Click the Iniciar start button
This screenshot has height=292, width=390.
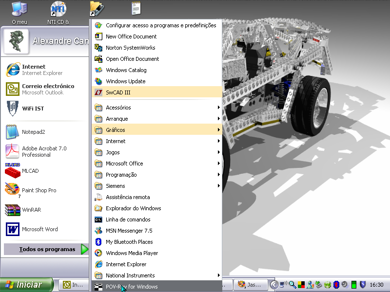click(x=26, y=285)
